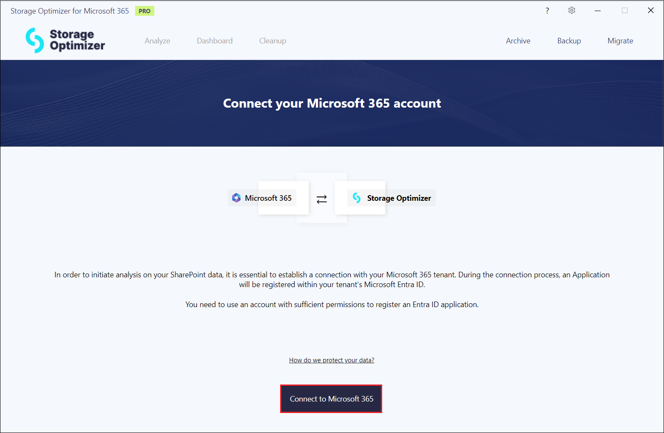
Task: Click the Microsoft 365 hexagon logo icon
Action: tap(236, 198)
